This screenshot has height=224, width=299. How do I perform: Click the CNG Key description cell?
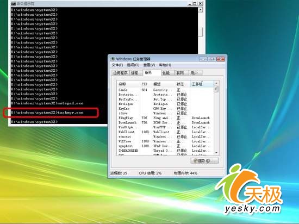(163, 109)
